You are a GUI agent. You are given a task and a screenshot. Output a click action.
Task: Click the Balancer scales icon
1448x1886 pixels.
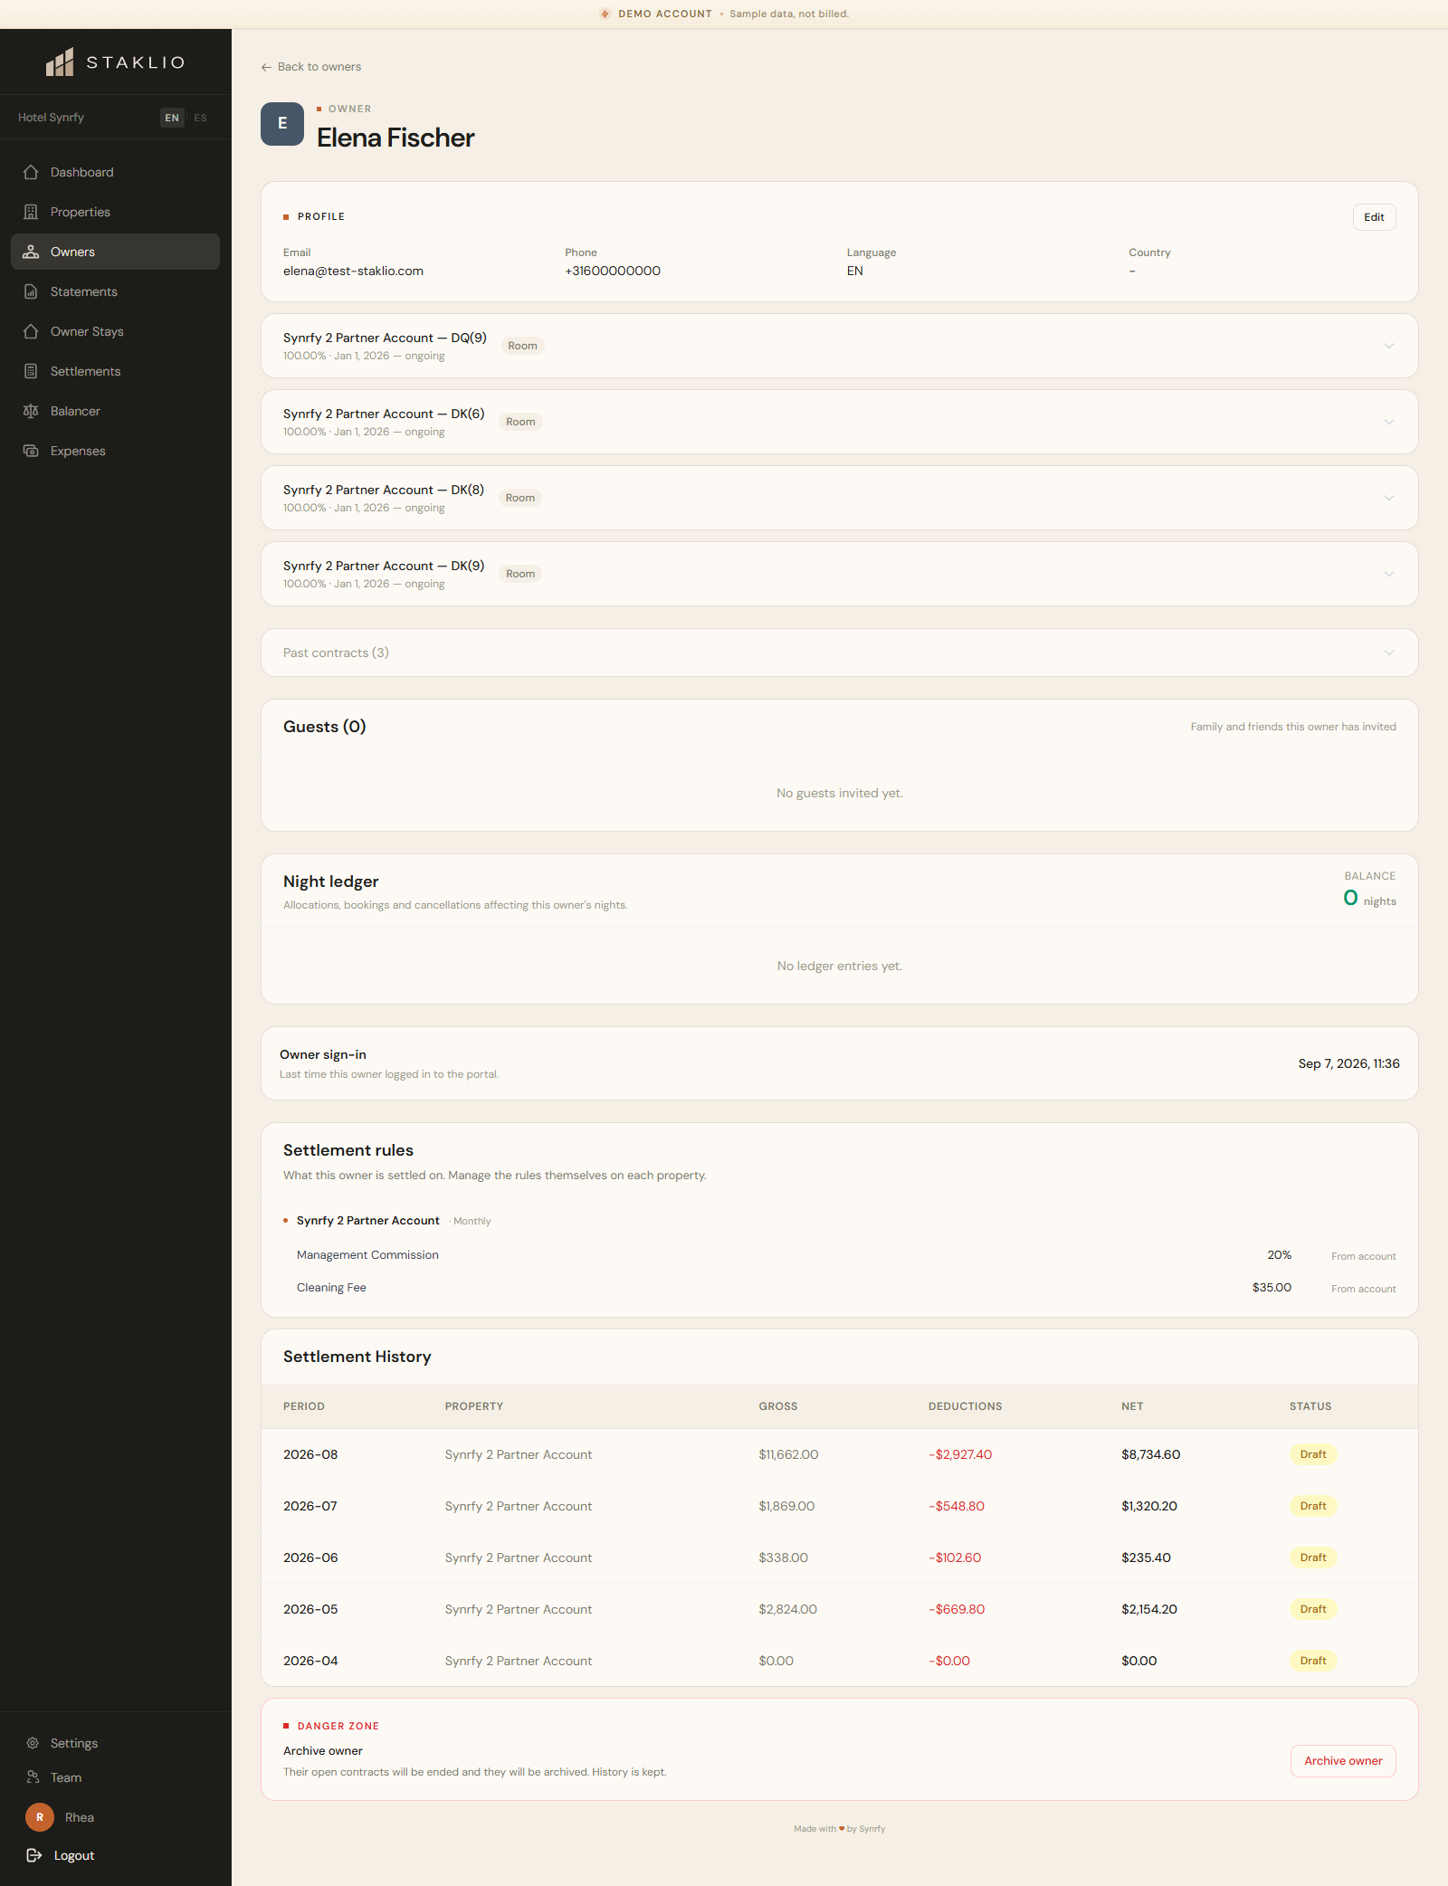[31, 411]
